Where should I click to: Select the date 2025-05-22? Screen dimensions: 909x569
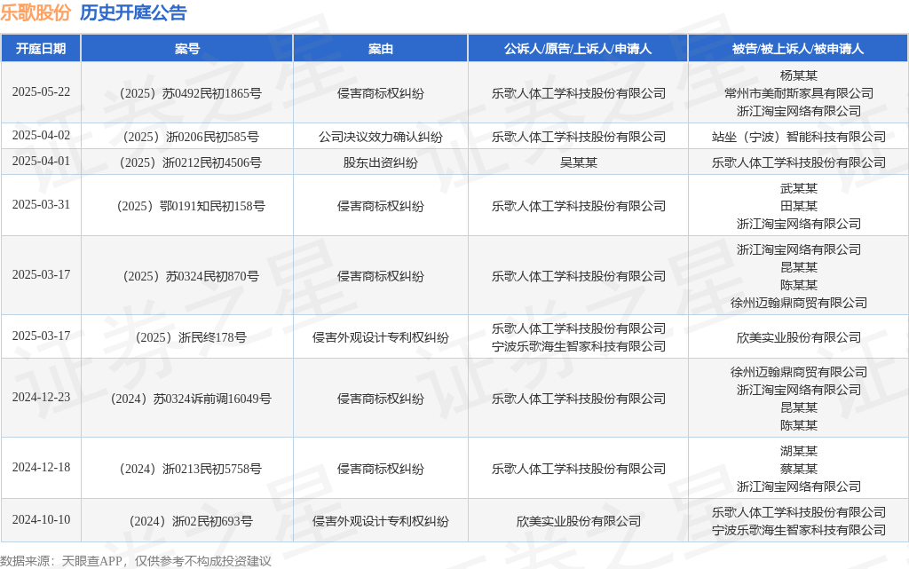pyautogui.click(x=41, y=91)
